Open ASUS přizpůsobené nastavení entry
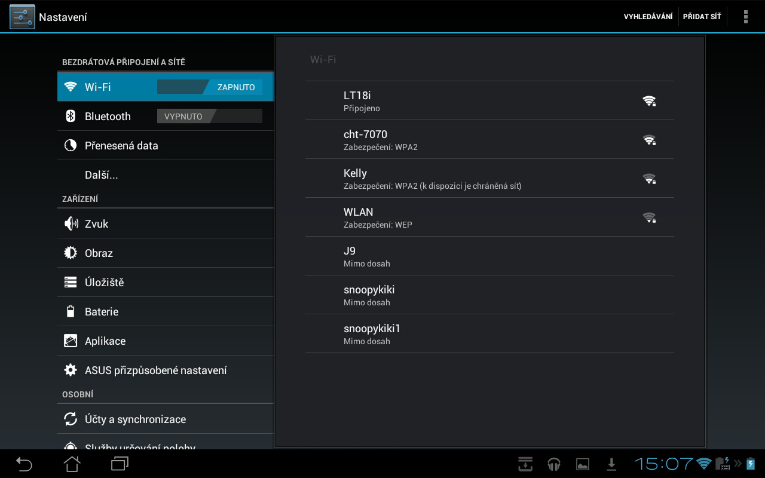 [x=166, y=370]
